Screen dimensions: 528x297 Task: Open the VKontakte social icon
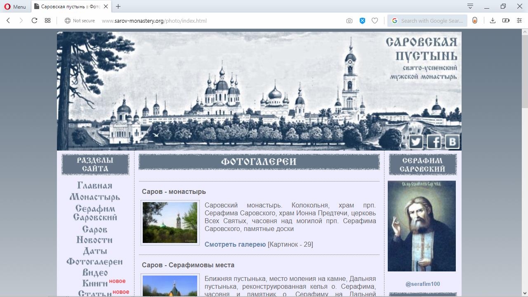452,141
